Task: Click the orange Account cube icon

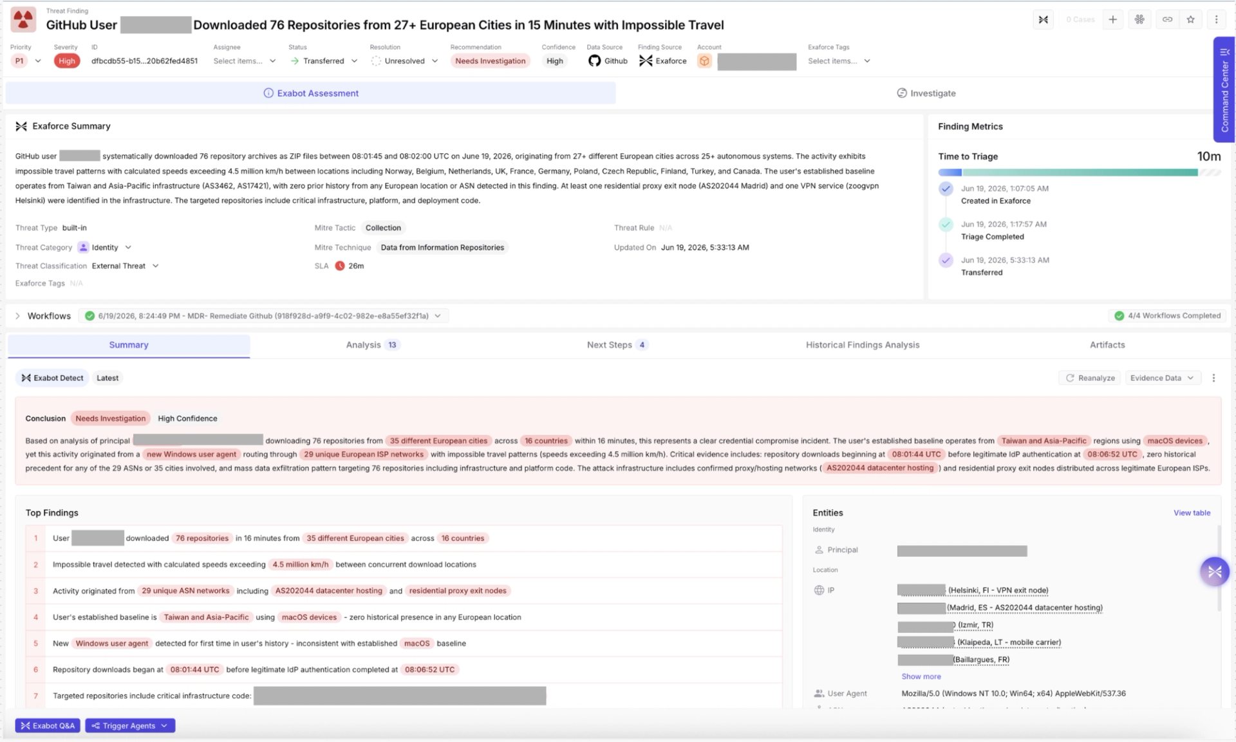Action: click(704, 60)
